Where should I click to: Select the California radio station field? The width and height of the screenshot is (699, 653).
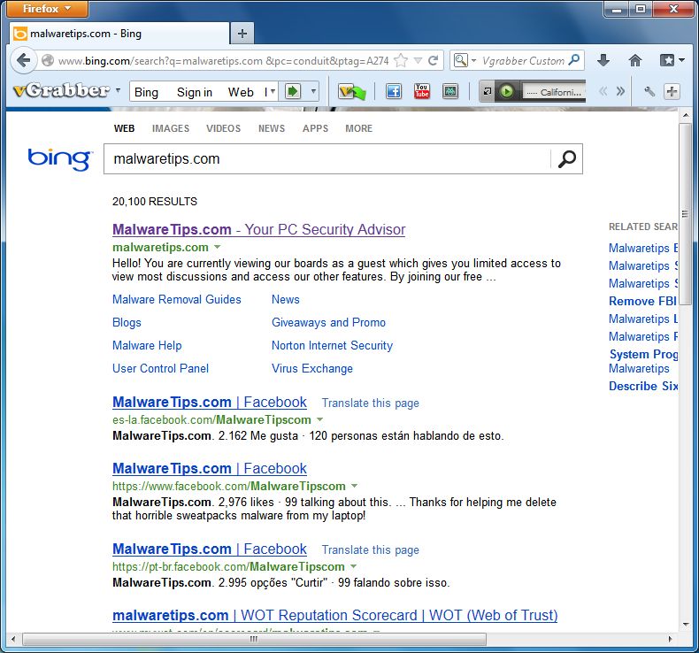[x=554, y=92]
